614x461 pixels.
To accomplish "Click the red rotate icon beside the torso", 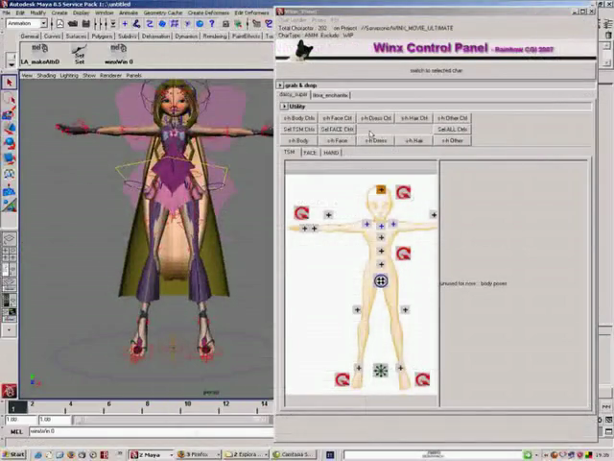I will [403, 254].
